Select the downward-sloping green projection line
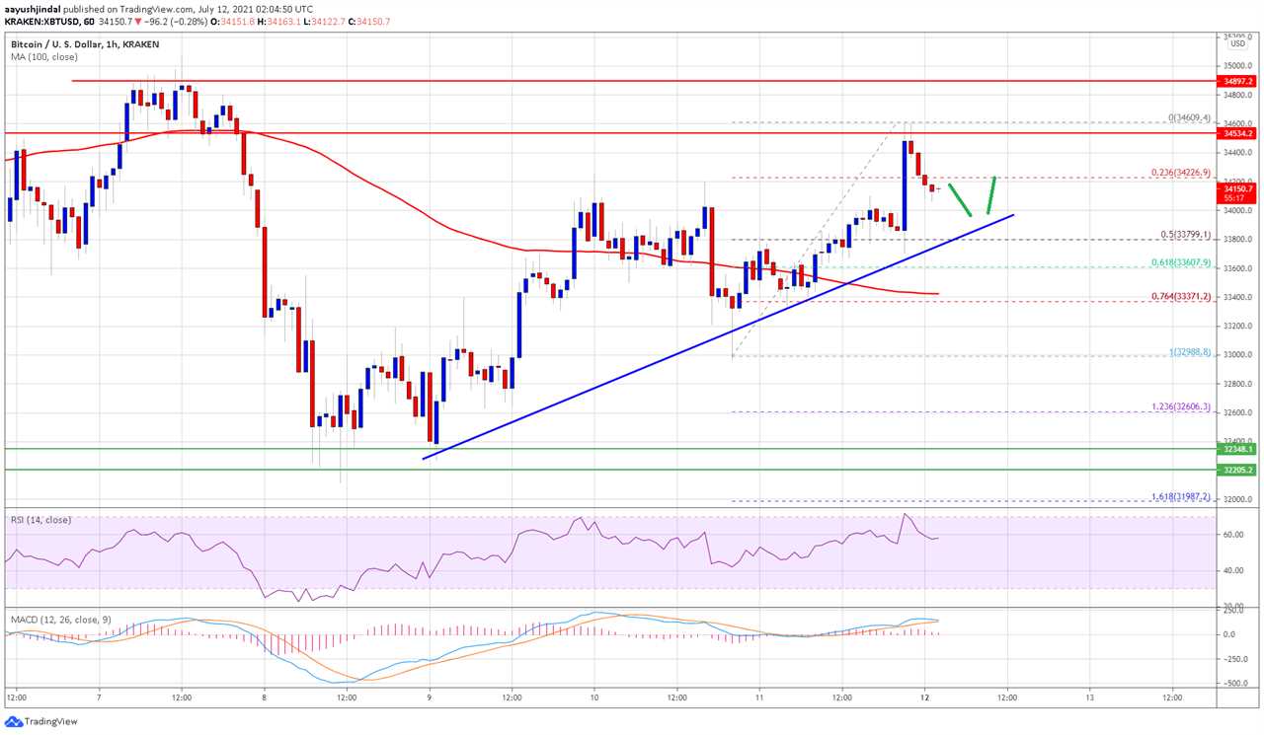 (960, 199)
